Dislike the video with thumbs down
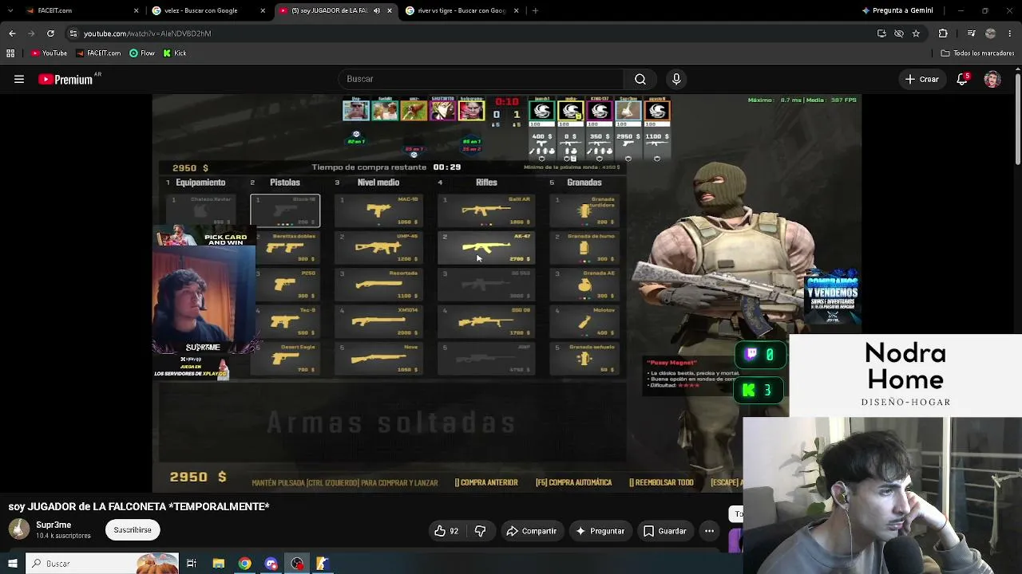Viewport: 1022px width, 574px height. [x=480, y=531]
